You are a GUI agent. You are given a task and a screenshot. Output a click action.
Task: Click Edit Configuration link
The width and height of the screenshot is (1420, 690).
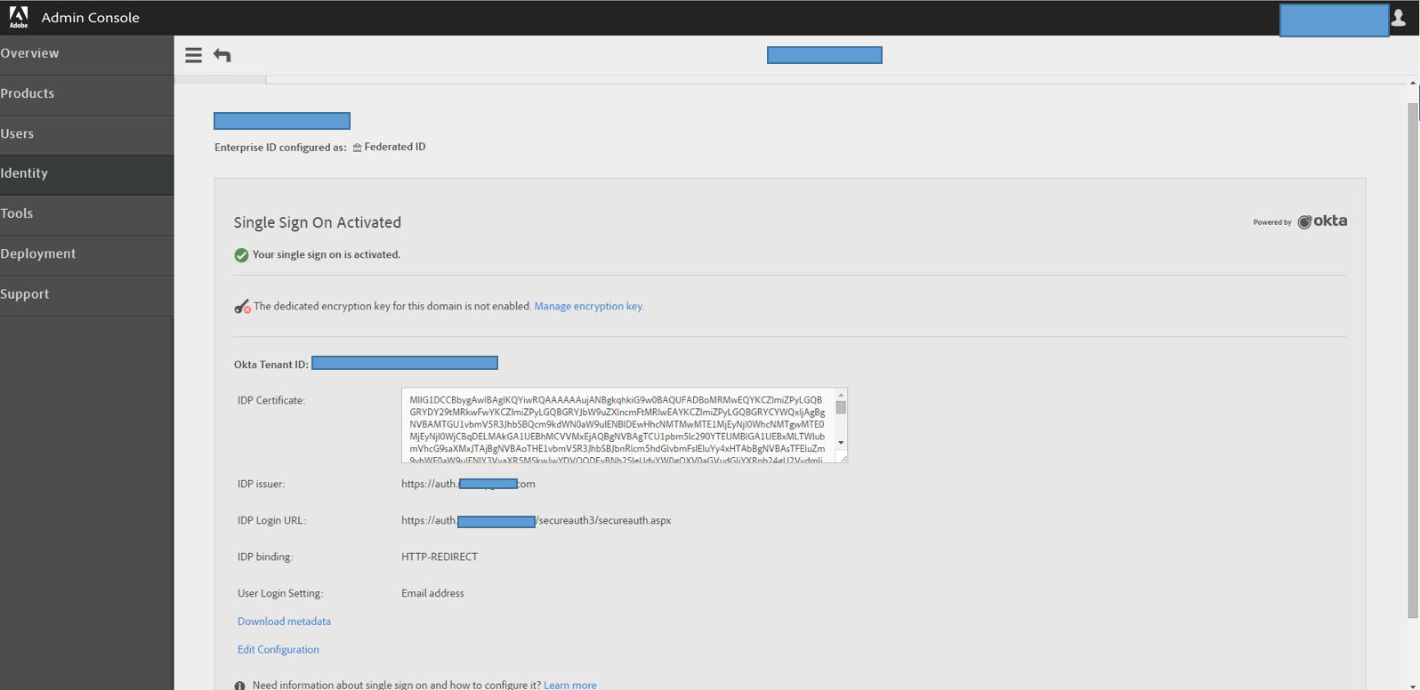(278, 650)
